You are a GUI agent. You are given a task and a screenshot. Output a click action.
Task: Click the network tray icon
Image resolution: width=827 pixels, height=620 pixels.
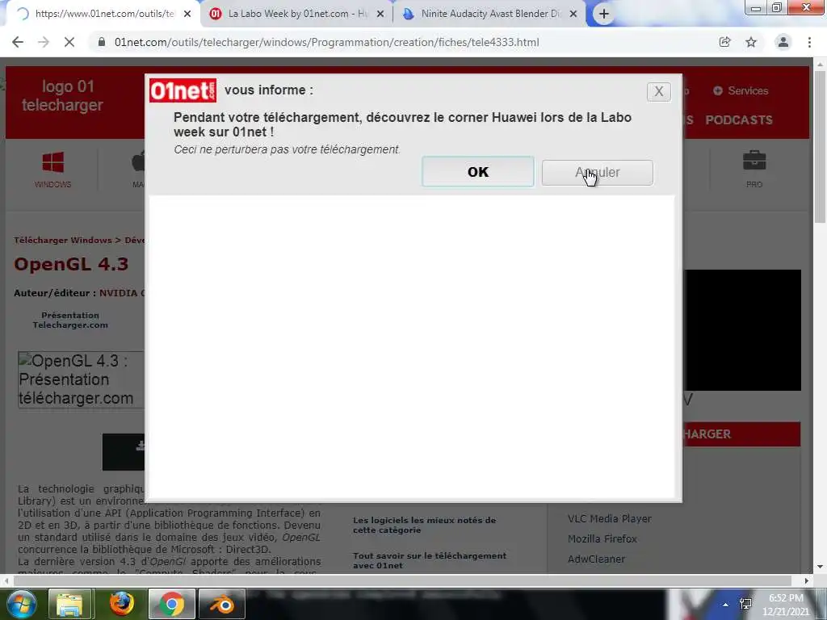click(745, 604)
